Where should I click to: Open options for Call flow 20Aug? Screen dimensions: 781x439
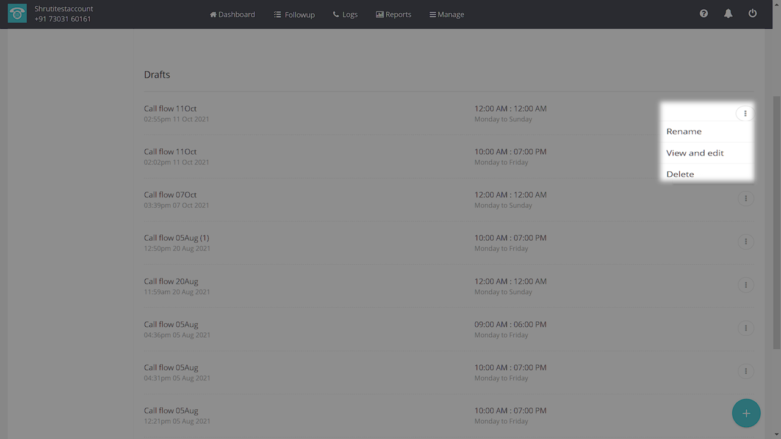[x=745, y=285]
